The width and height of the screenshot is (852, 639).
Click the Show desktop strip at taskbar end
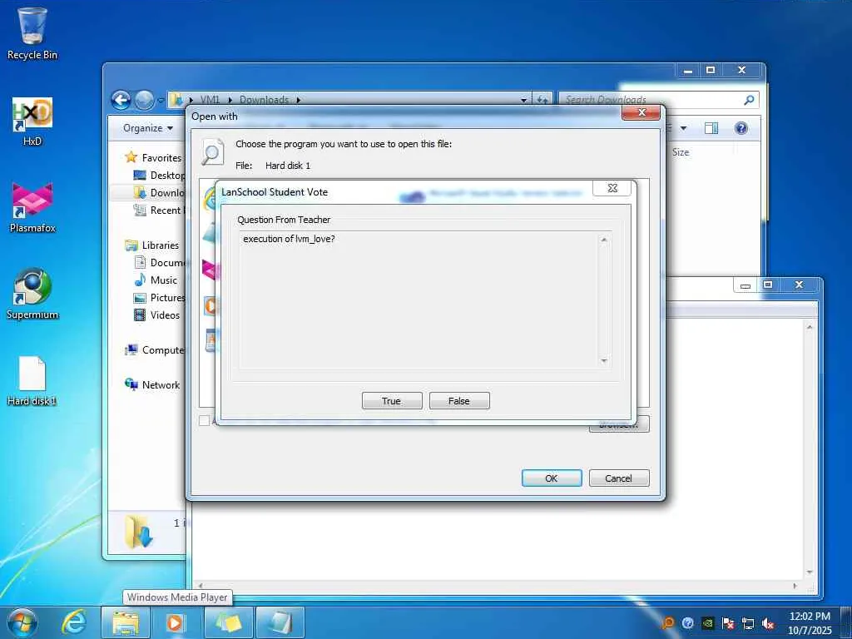(846, 622)
